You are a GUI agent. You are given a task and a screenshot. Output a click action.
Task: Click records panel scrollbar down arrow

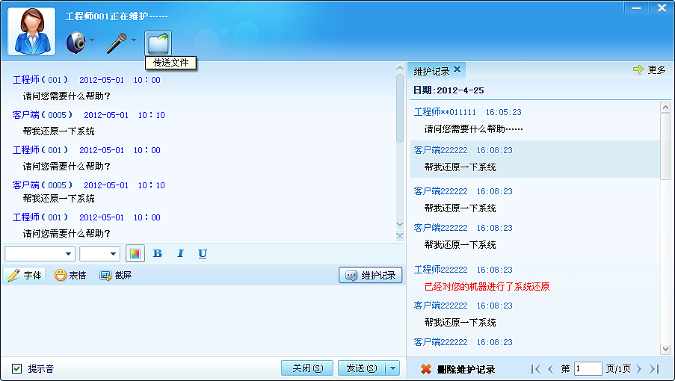665,349
